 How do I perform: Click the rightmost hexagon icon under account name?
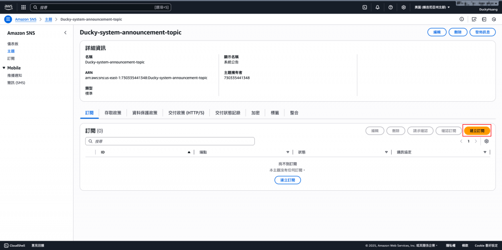494,19
